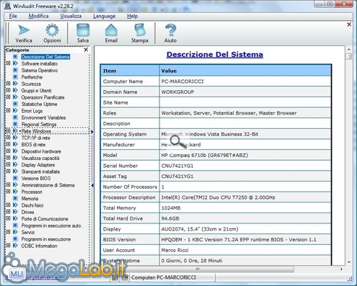Open Aiuto help question mark
Screen dimensions: 357x286
[x=170, y=33]
